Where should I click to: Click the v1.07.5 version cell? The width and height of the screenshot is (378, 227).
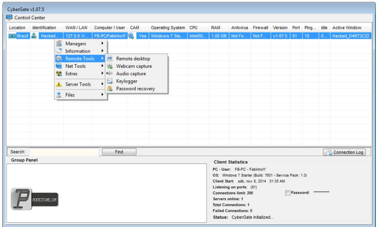(x=280, y=36)
